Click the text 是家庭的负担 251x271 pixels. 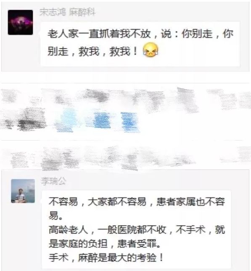pyautogui.click(x=78, y=244)
